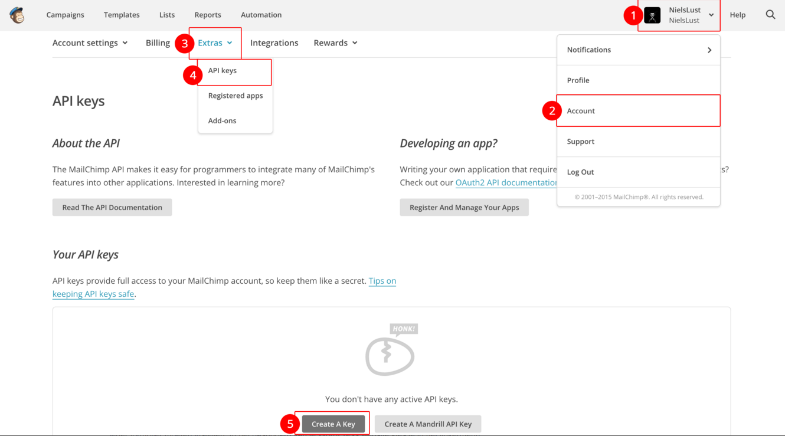The height and width of the screenshot is (436, 785).
Task: Click the HONK! empty-state egg illustration
Action: pos(391,350)
